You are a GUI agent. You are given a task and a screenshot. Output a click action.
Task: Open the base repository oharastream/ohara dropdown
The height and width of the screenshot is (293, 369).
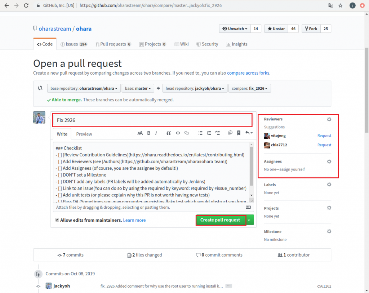click(84, 89)
